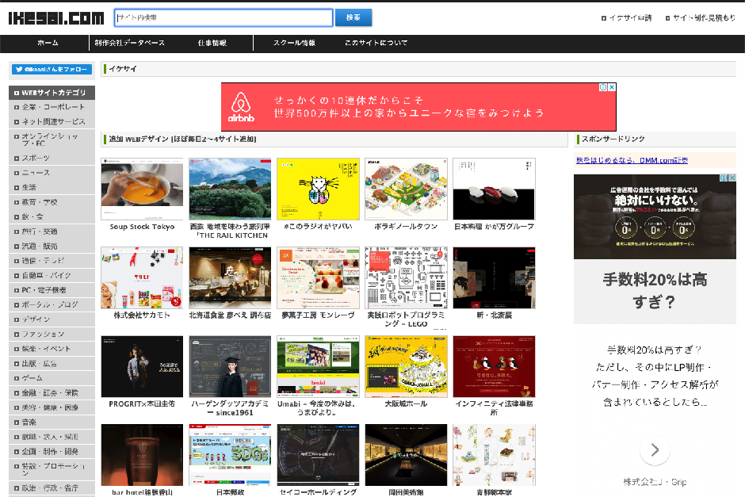The height and width of the screenshot is (497, 745).
Task: Click the 手数料20%は高すぎ ad headline
Action: point(655,290)
